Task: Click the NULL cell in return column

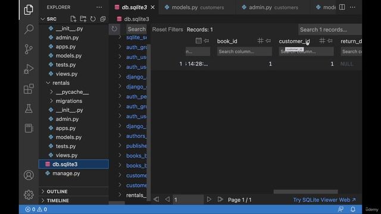Action: click(346, 64)
